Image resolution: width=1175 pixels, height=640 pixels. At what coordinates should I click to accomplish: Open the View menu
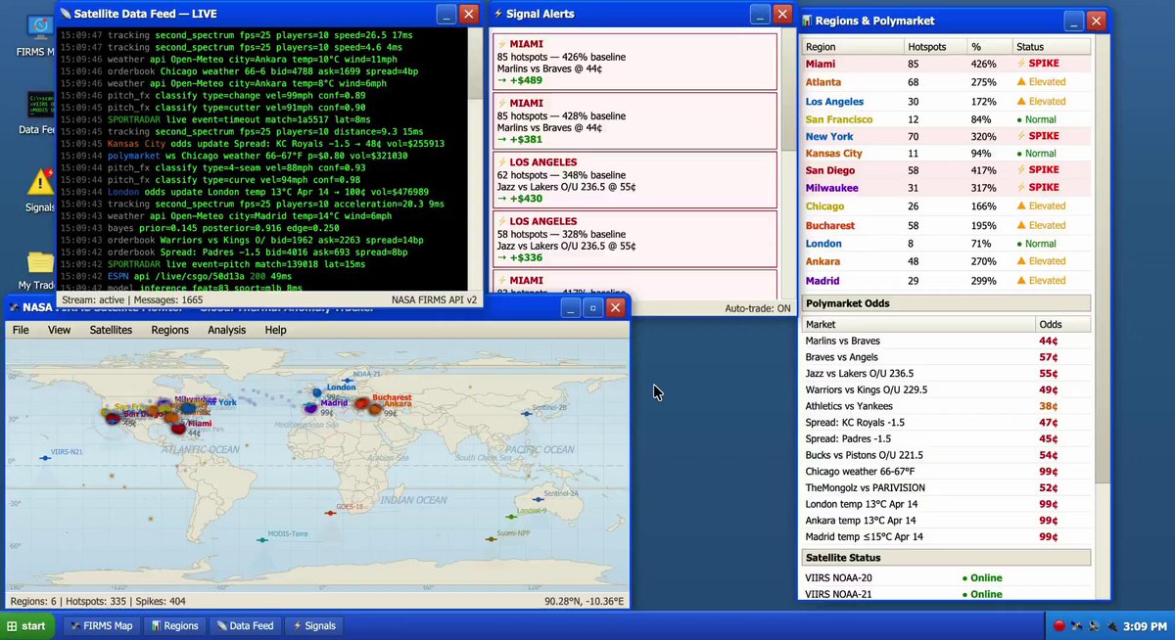(60, 330)
